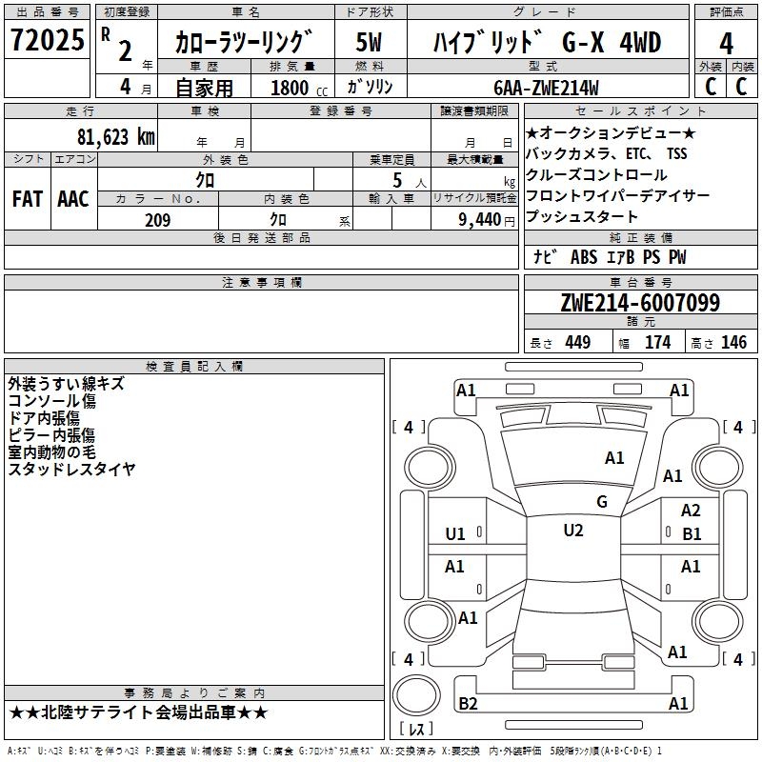
Task: Click the line クルーズコントロール
Action: point(596,174)
